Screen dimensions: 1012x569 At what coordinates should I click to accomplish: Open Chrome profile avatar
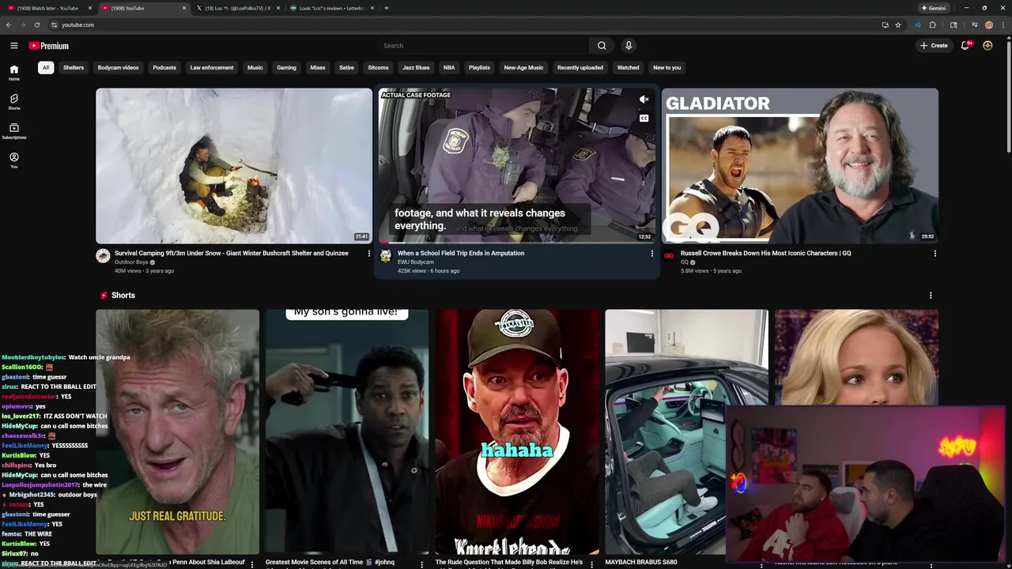(989, 24)
